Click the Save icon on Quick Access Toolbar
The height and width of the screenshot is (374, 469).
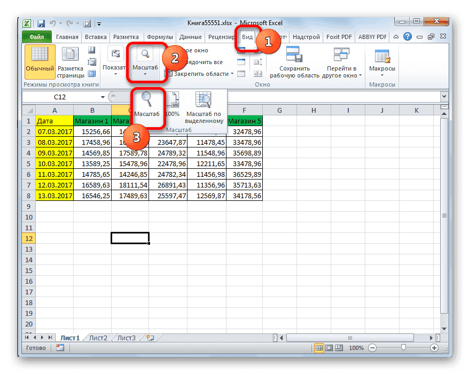coord(41,23)
